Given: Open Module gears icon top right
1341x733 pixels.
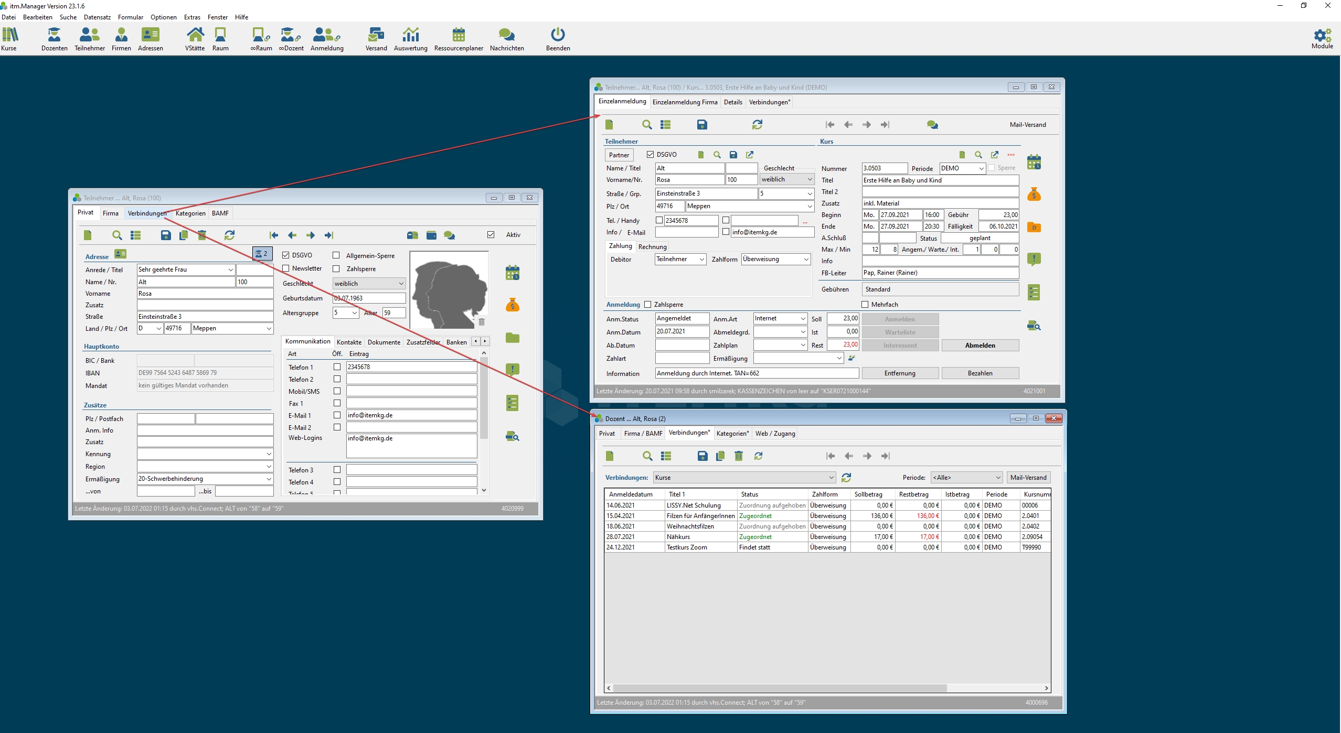Looking at the screenshot, I should point(1322,35).
